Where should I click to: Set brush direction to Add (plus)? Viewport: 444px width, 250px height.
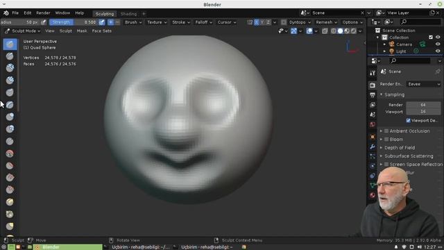(111, 22)
